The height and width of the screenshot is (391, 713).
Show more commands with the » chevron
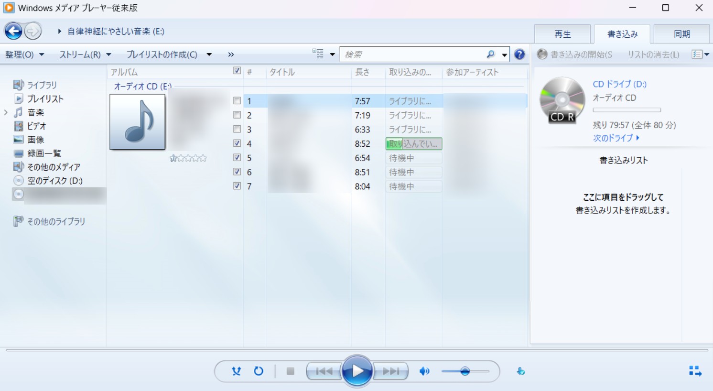coord(231,54)
